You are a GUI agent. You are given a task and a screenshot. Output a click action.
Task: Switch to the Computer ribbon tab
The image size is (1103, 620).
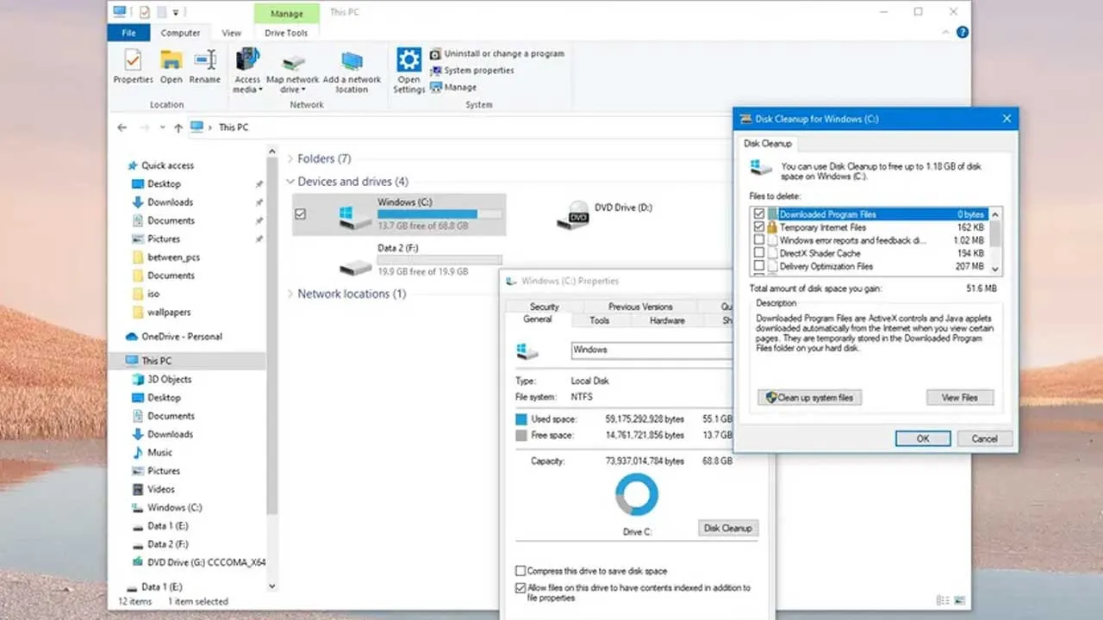click(x=180, y=33)
